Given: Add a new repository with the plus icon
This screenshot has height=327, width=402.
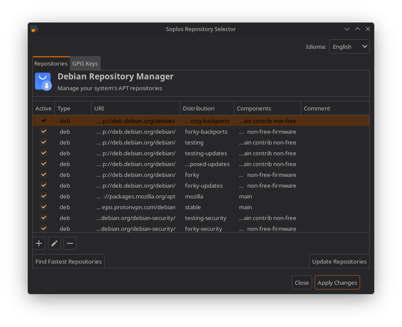Looking at the screenshot, I should 39,243.
